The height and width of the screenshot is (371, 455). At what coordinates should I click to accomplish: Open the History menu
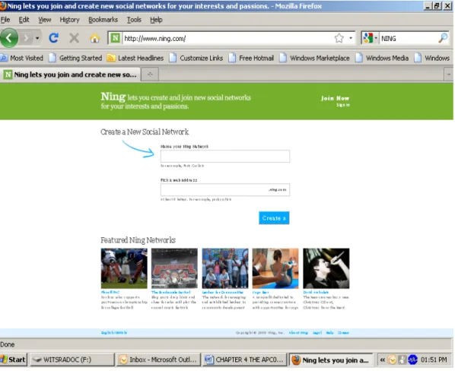(70, 20)
